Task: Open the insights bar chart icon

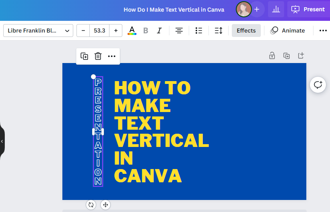Action: coord(276,9)
